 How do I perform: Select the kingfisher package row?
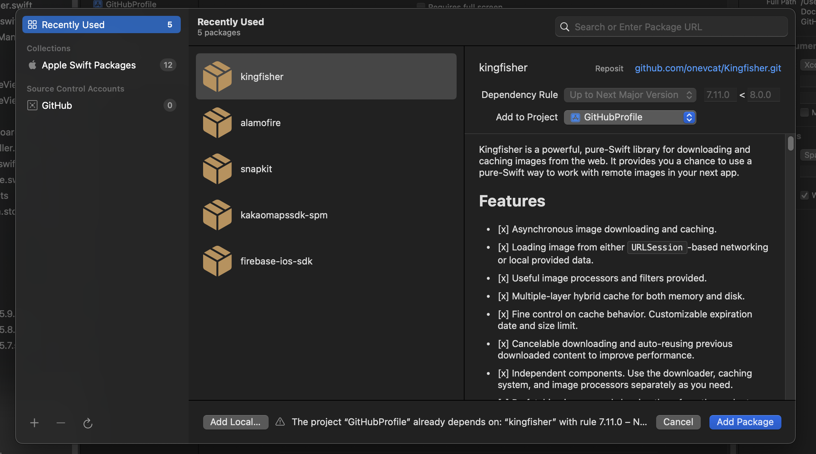click(326, 76)
